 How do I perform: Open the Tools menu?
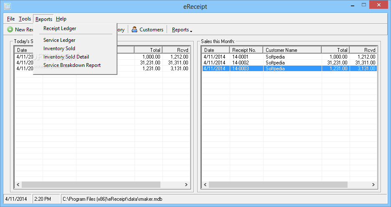click(25, 19)
